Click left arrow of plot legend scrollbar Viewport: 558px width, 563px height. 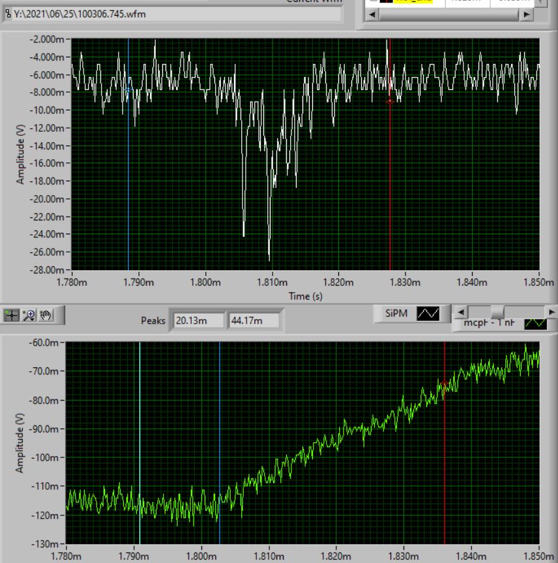tap(461, 312)
